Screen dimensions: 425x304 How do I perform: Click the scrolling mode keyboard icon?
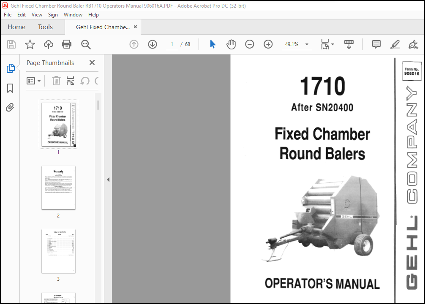(x=349, y=44)
